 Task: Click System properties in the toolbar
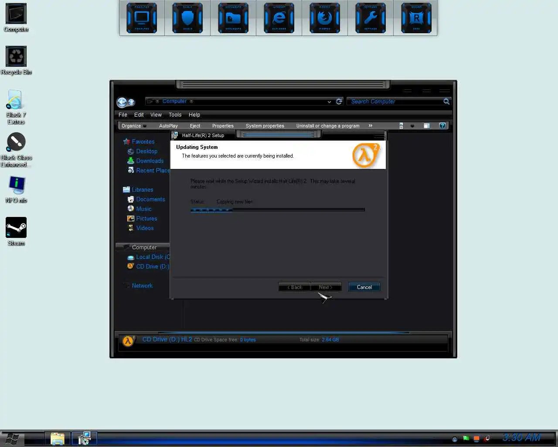tap(265, 126)
